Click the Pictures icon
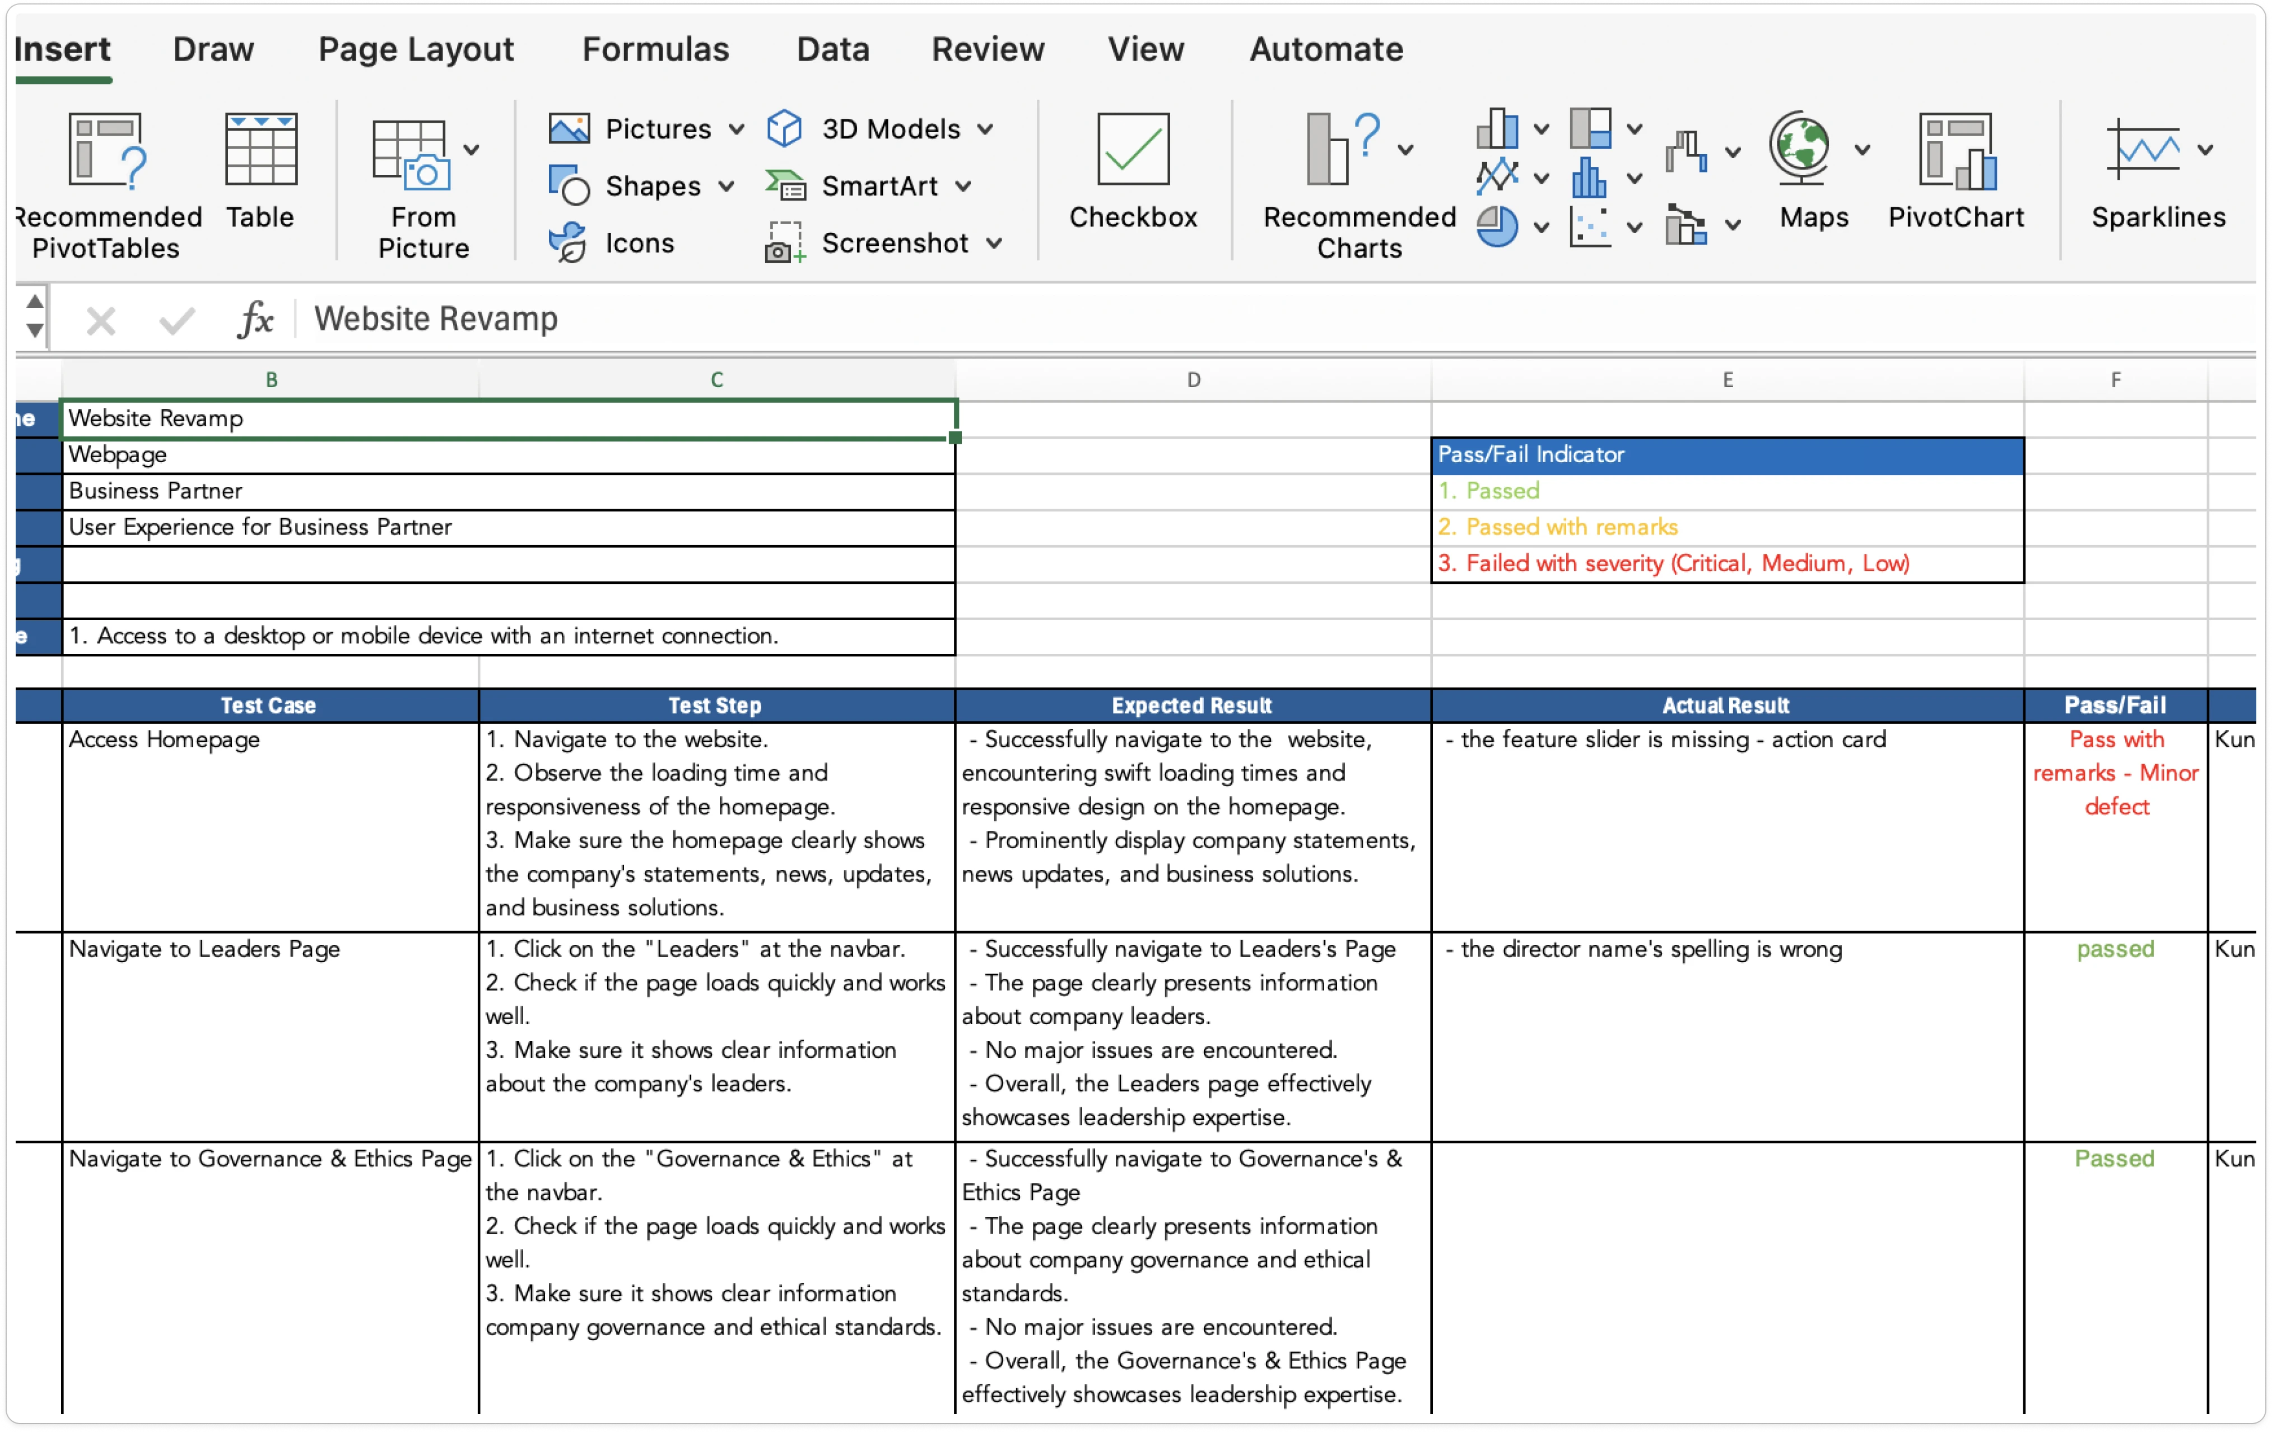Screen dimensions: 2272x1432 tap(569, 128)
